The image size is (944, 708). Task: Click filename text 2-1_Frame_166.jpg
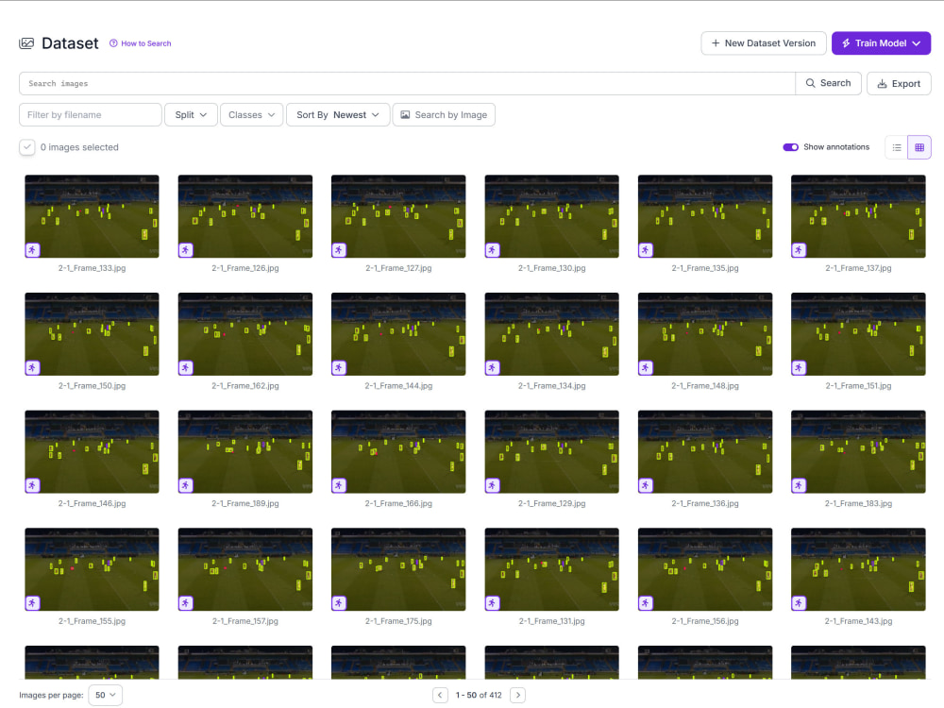click(x=398, y=503)
